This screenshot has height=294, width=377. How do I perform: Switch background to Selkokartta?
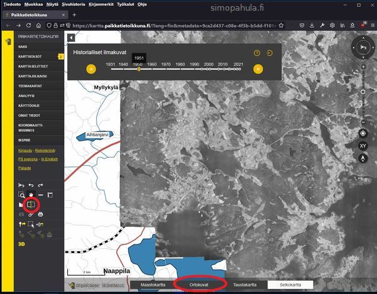point(290,285)
